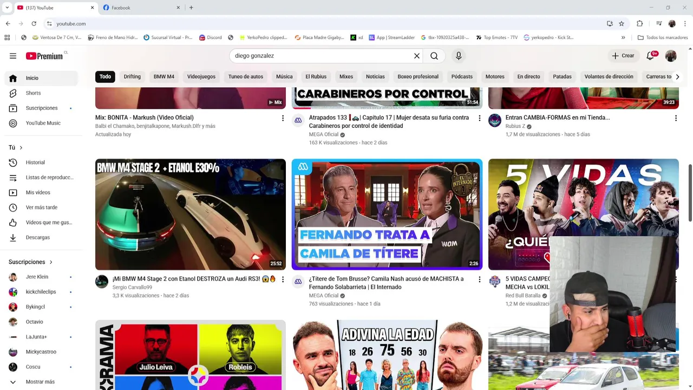
Task: Click the Rubius Z channel name
Action: [515, 126]
